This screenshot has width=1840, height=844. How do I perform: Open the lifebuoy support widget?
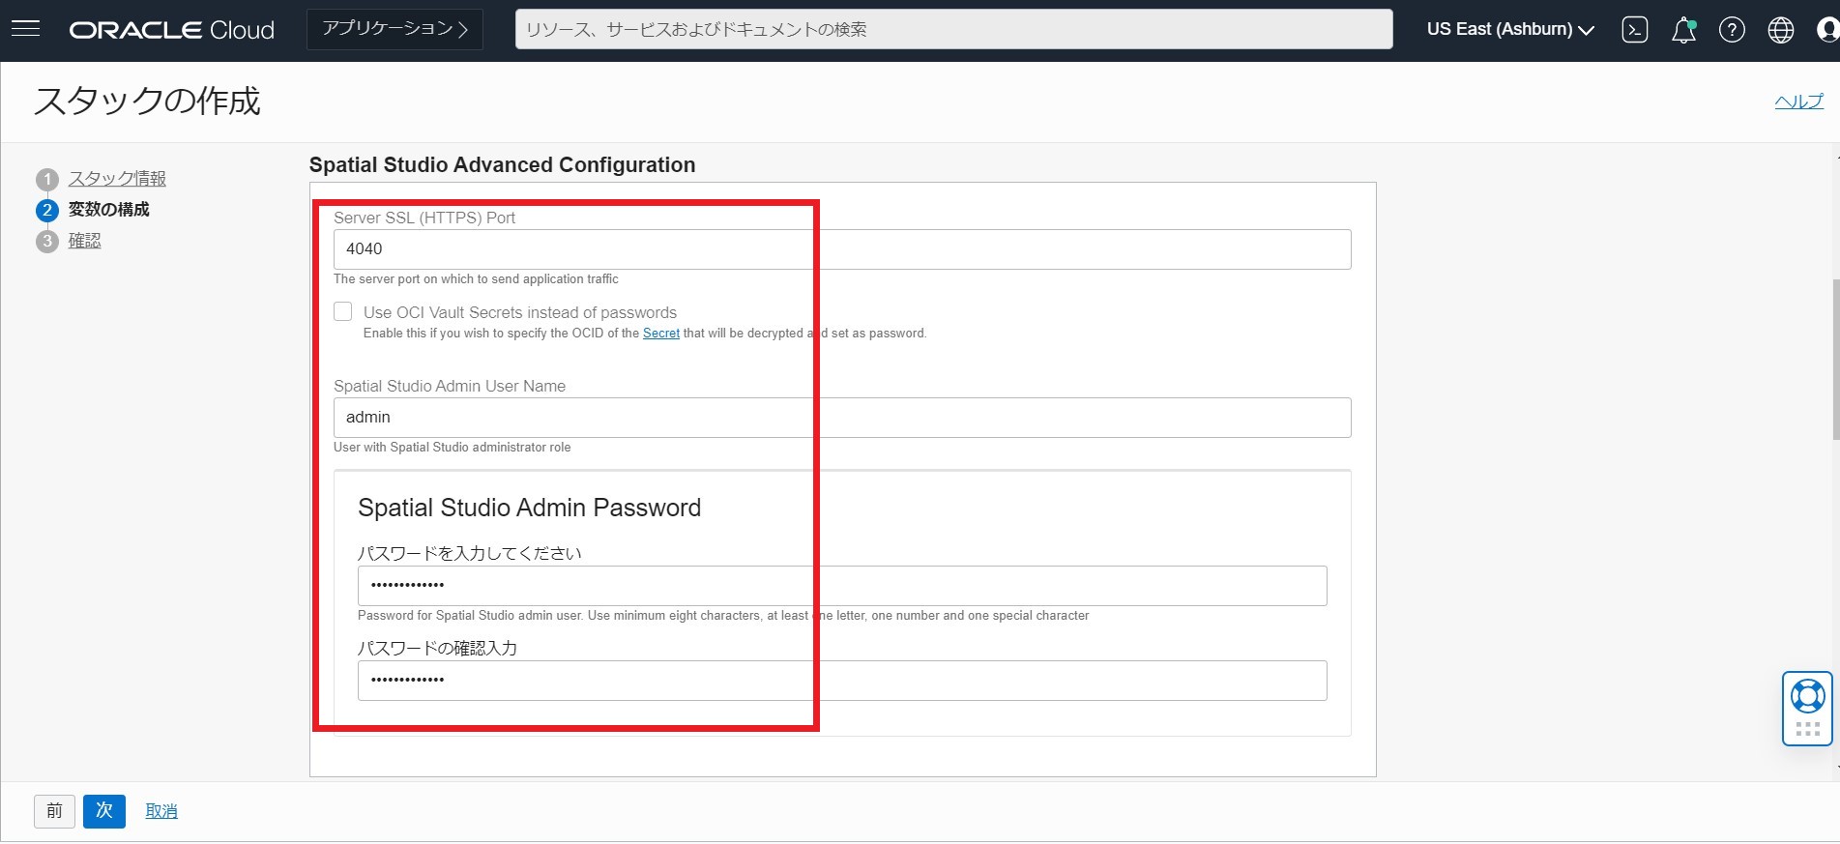tap(1807, 697)
